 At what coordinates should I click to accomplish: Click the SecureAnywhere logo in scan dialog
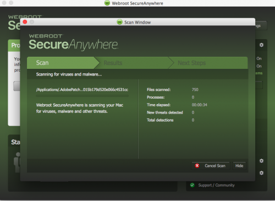point(73,42)
